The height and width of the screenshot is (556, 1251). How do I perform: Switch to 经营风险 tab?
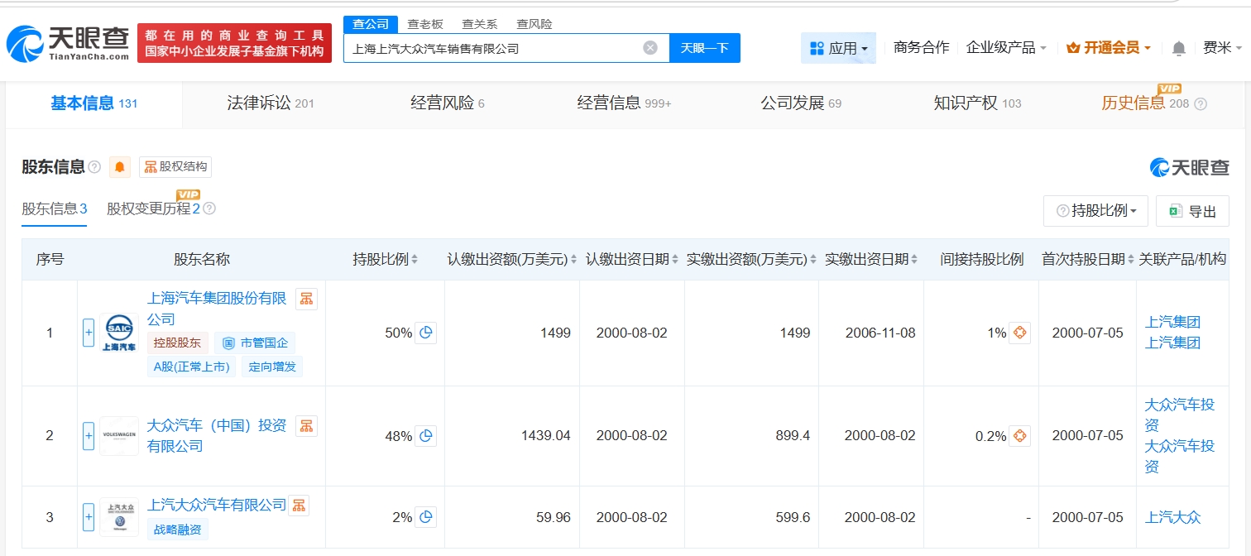(448, 103)
